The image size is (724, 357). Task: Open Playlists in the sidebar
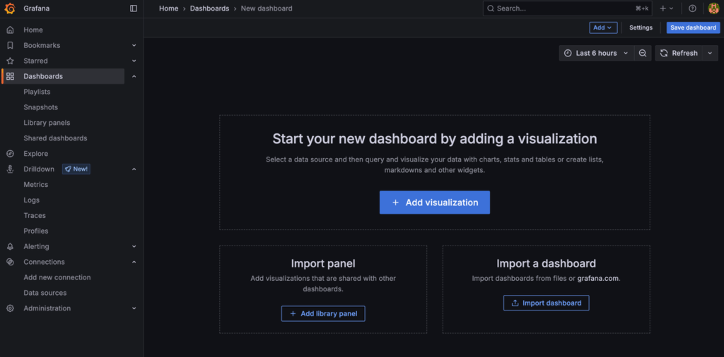click(37, 92)
